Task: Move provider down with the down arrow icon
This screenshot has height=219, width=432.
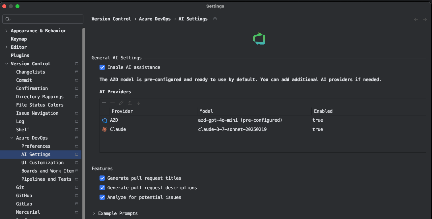Action: pyautogui.click(x=138, y=103)
